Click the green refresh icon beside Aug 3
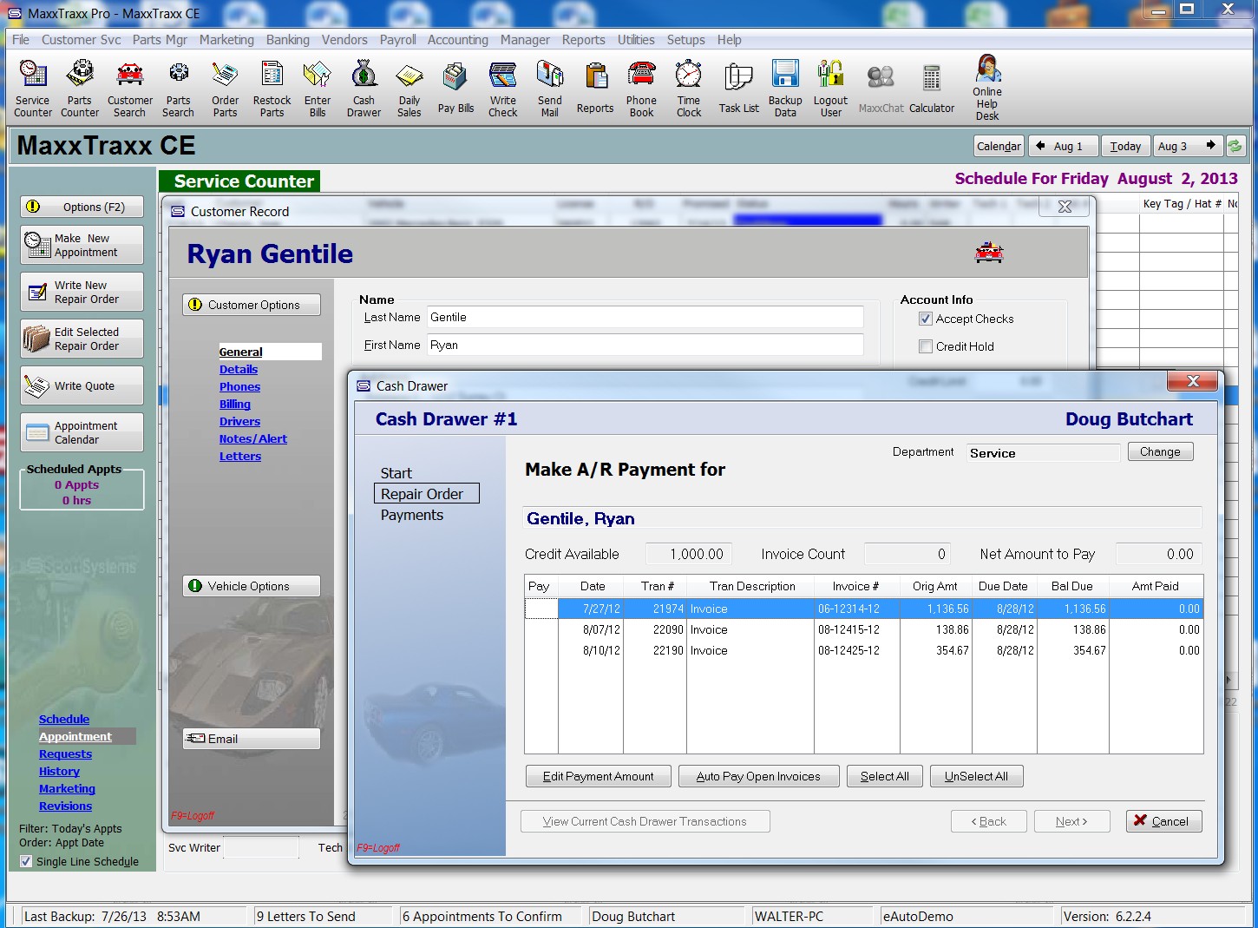This screenshot has width=1258, height=928. click(x=1235, y=146)
